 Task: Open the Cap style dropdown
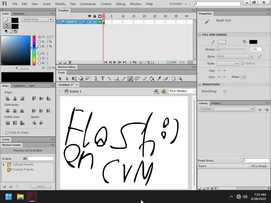tap(224, 71)
